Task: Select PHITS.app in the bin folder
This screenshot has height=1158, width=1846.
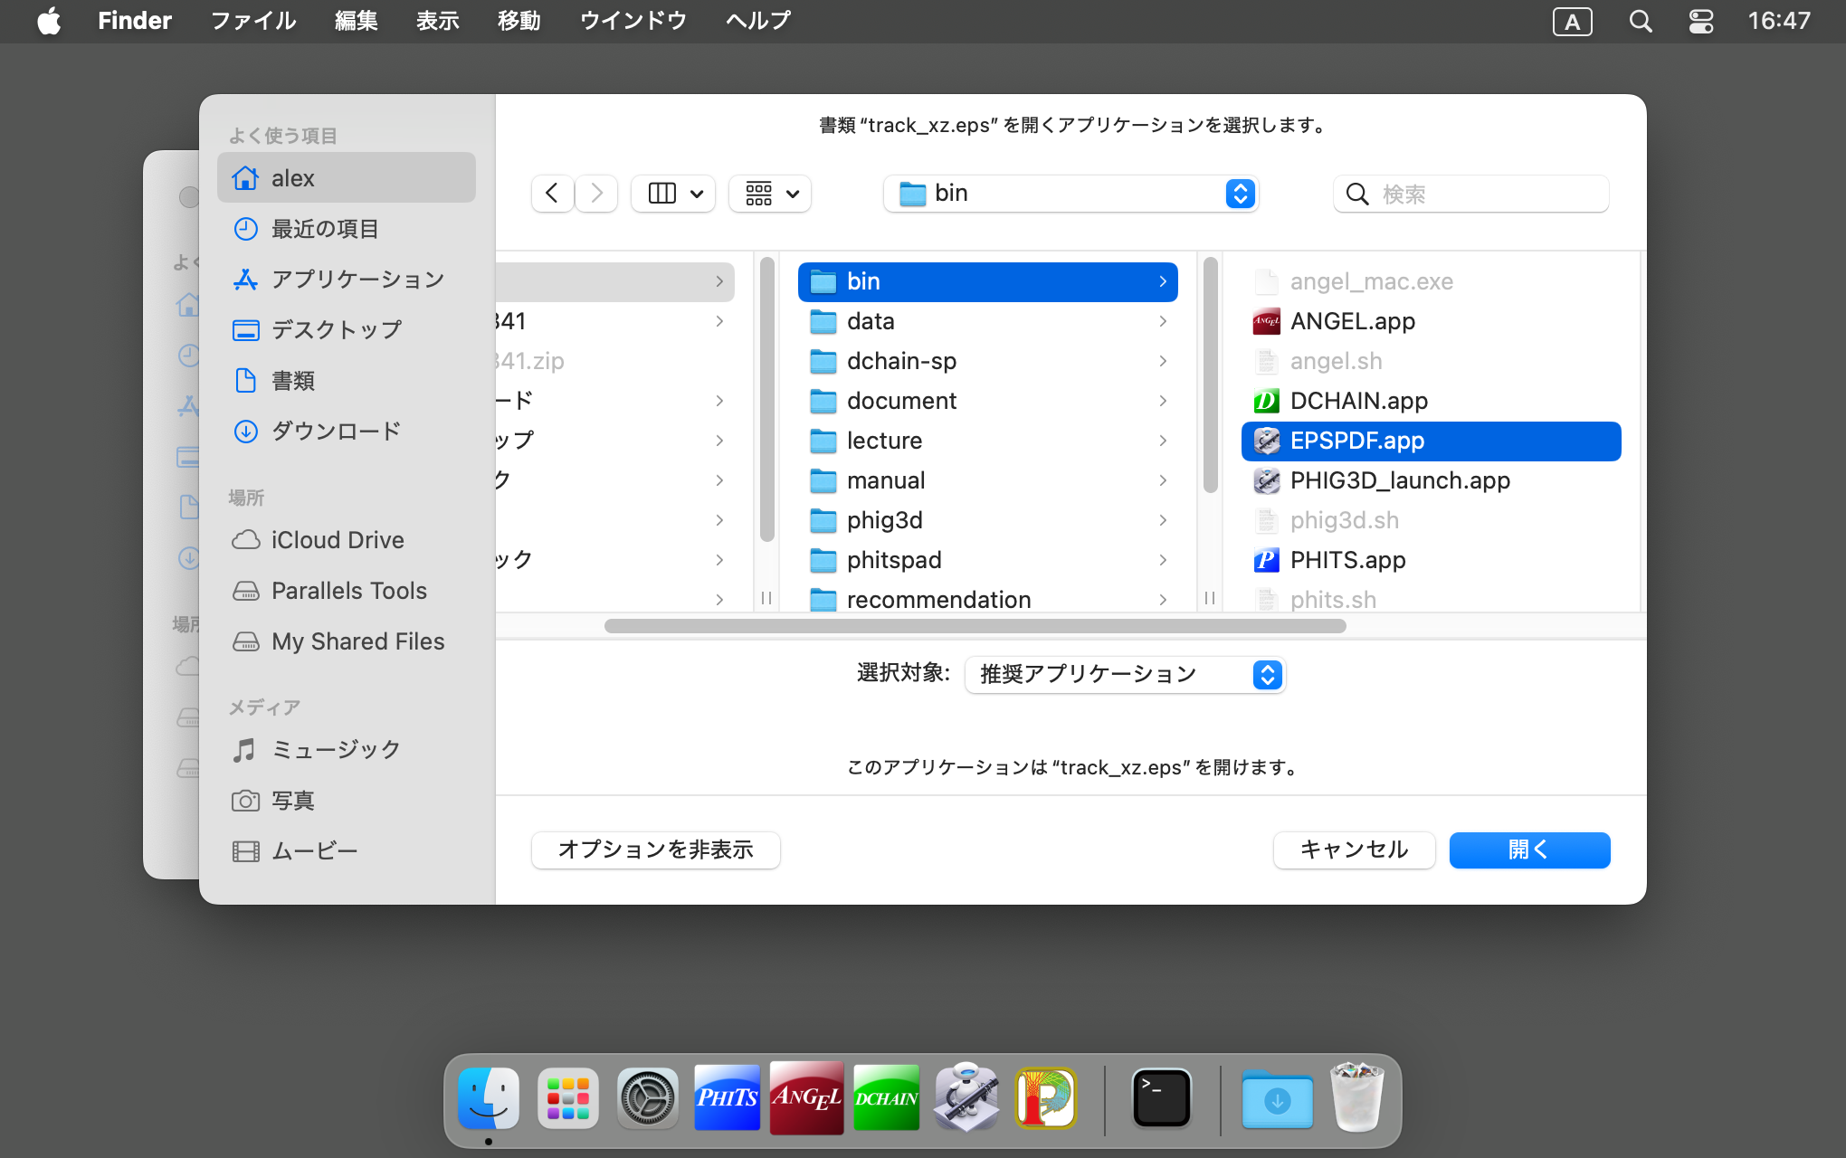Action: point(1347,560)
